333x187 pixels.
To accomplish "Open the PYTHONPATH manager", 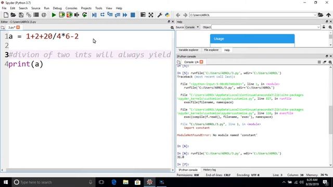I will [168, 15].
